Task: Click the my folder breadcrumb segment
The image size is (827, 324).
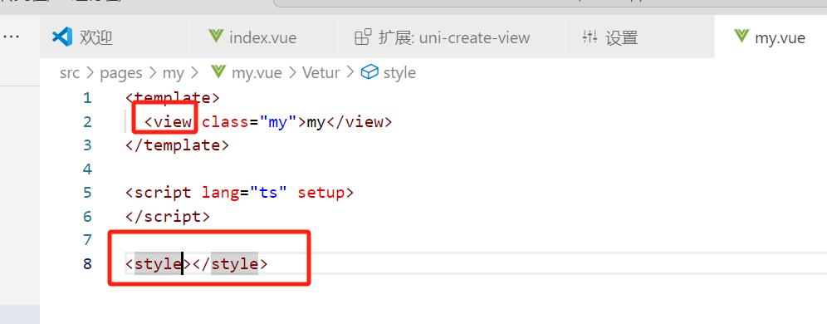Action: click(x=173, y=73)
